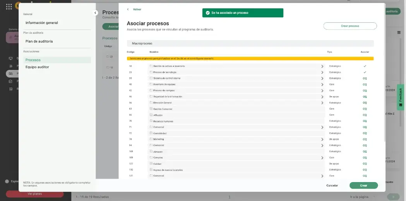Expand the Proceso de compras row chevron
Image resolution: width=406 pixels, height=201 pixels.
[x=322, y=91]
